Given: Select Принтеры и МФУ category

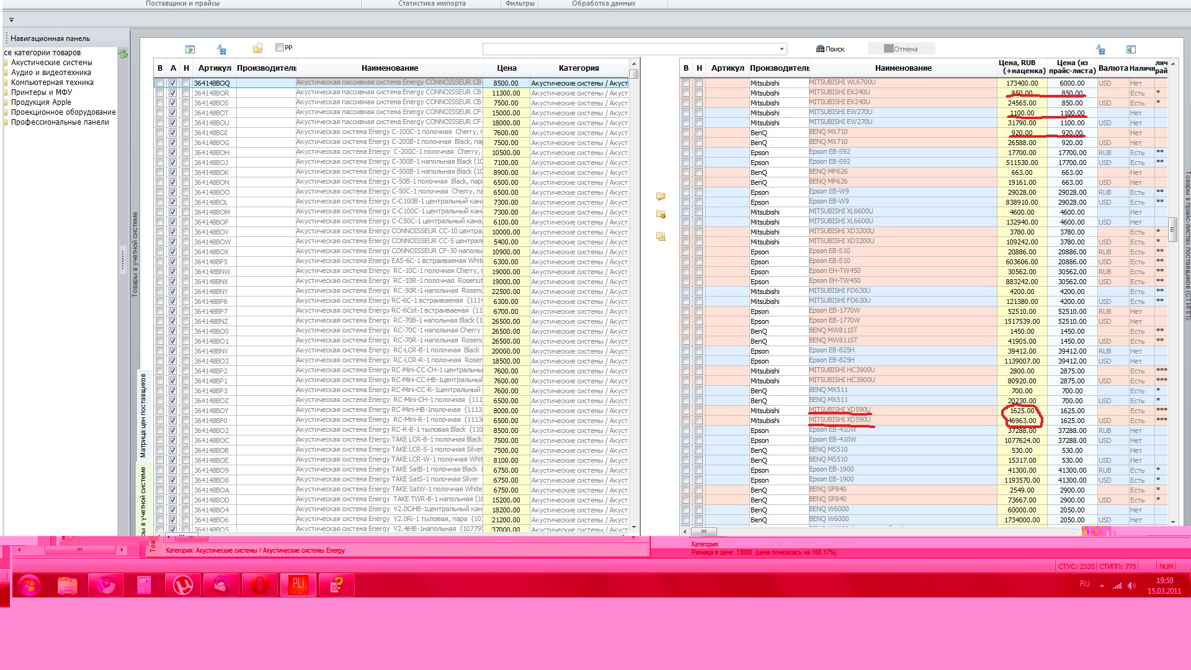Looking at the screenshot, I should 41,92.
